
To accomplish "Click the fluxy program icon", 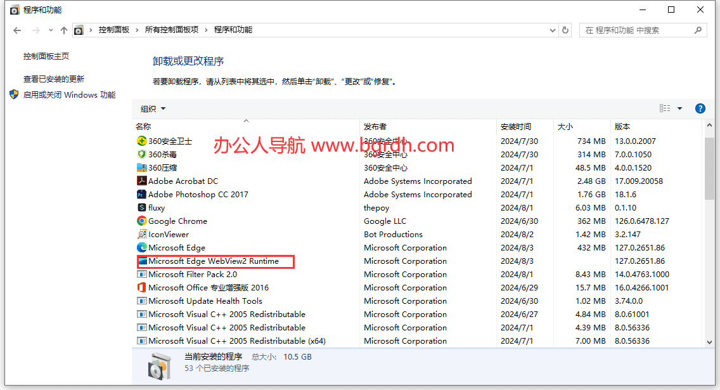I will tap(142, 207).
